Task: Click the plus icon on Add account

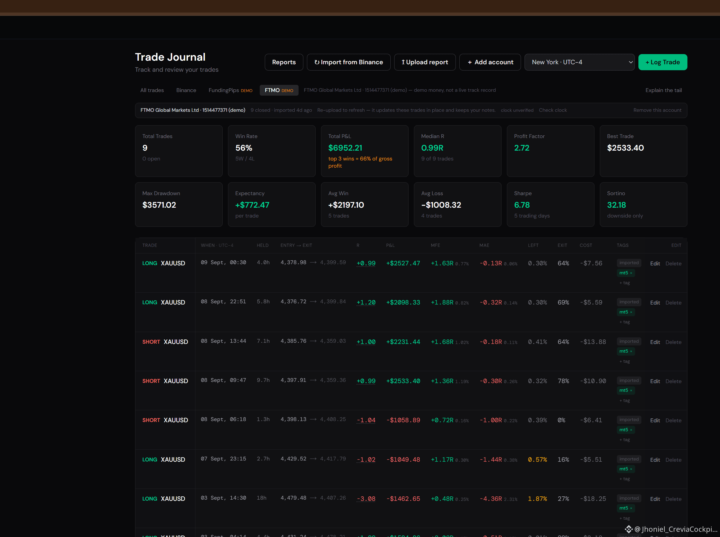Action: pyautogui.click(x=470, y=62)
